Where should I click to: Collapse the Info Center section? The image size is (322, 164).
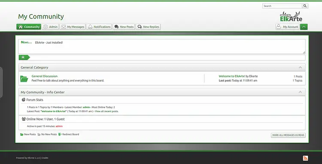[x=300, y=92]
